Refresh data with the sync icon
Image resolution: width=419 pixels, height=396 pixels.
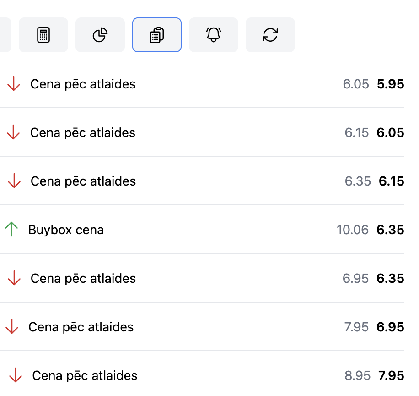(x=270, y=35)
